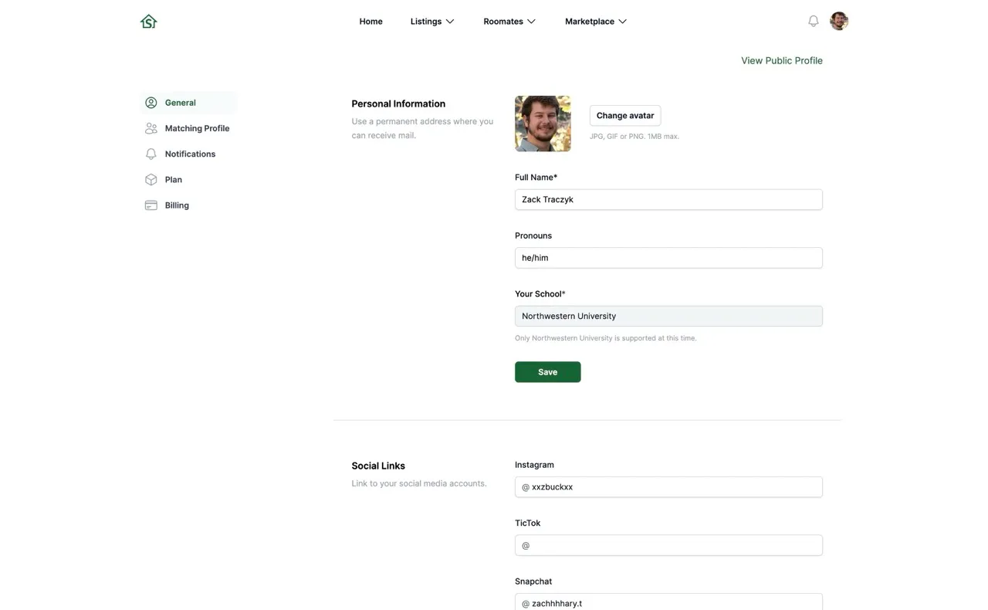The image size is (988, 610).
Task: Click the green house logo icon
Action: click(149, 22)
